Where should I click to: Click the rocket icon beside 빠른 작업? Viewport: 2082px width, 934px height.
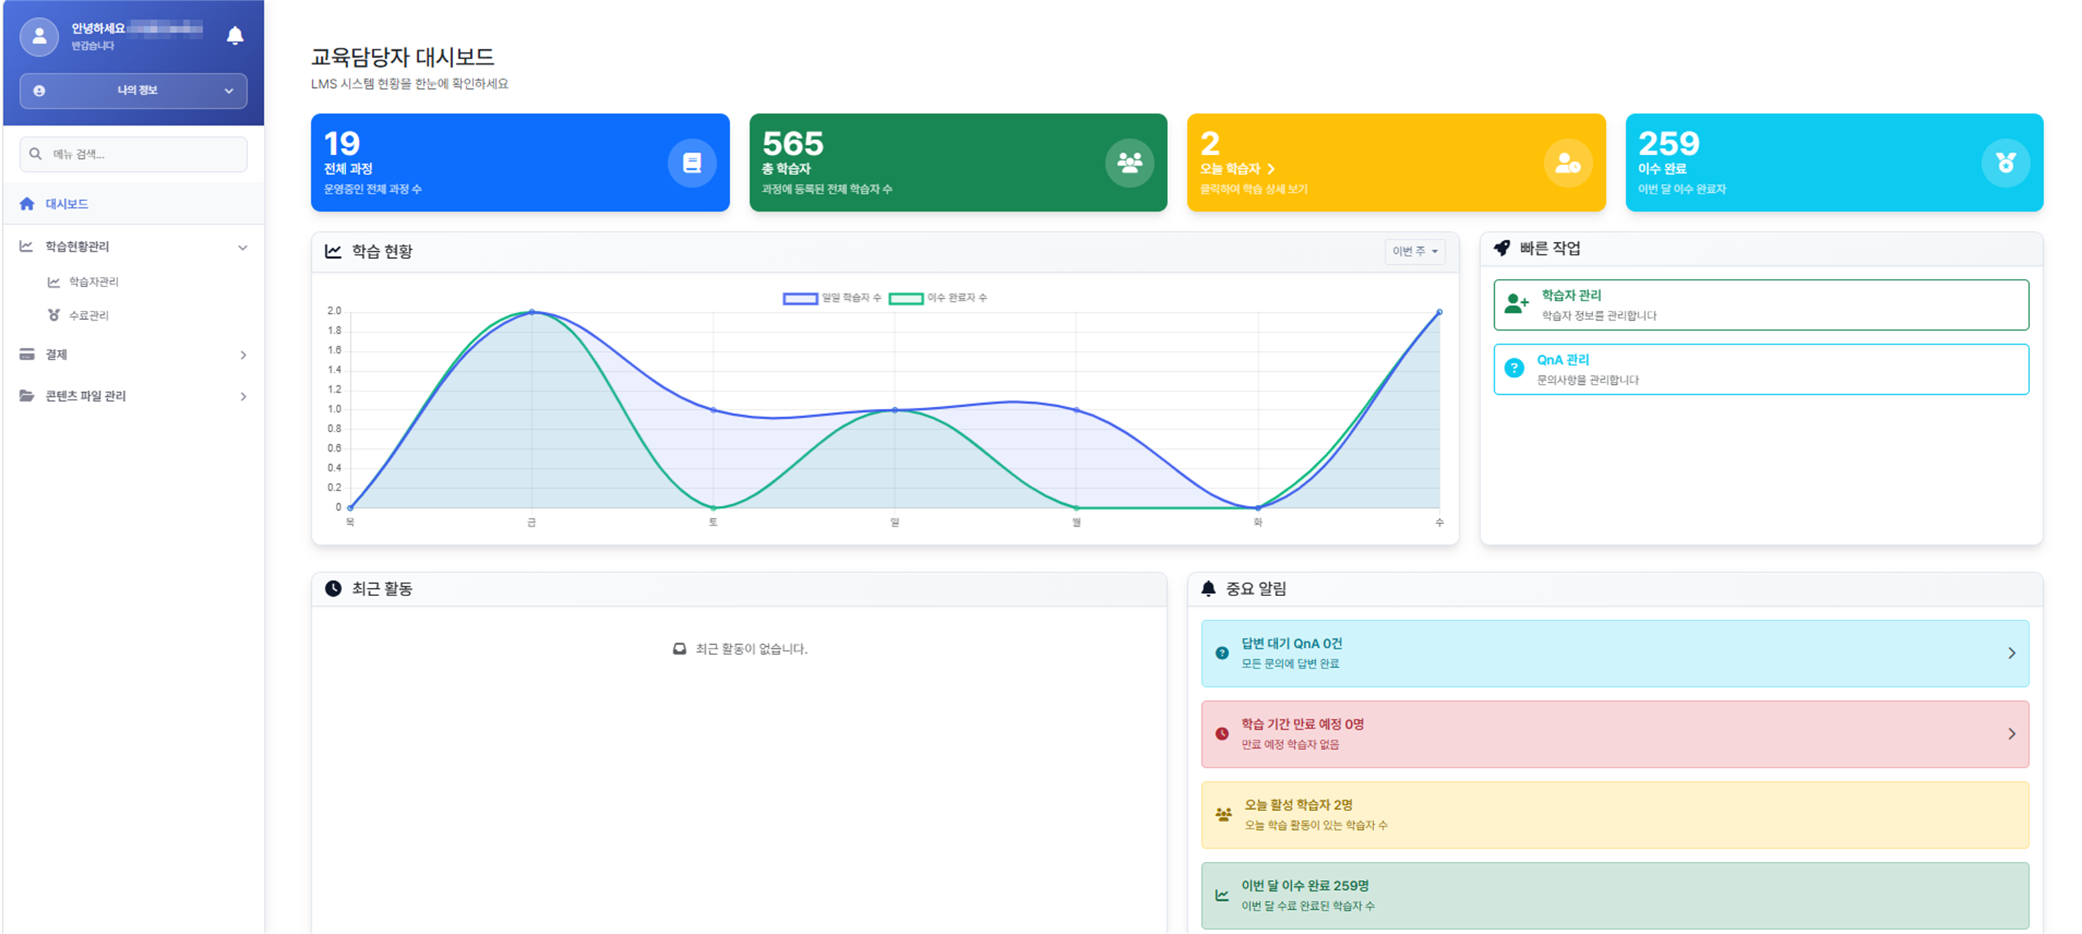[1502, 248]
